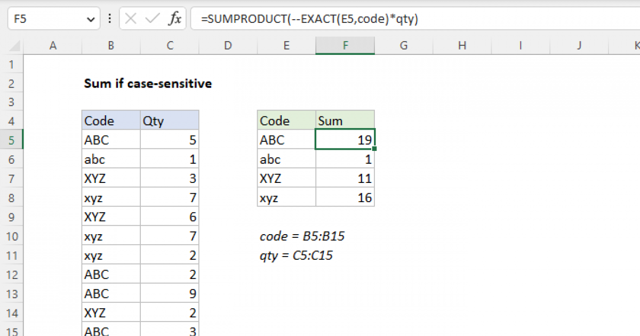
Task: Select the row 10 header
Action: [12, 236]
